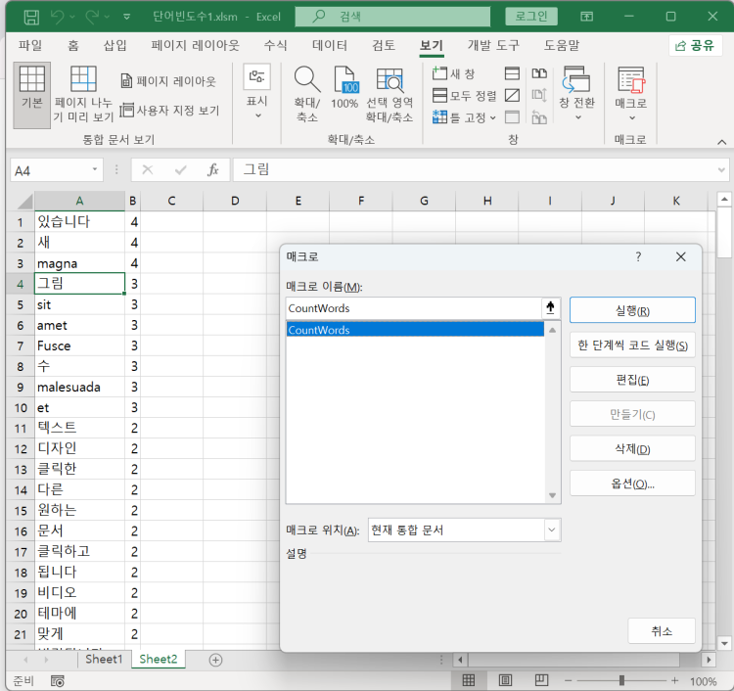The image size is (734, 691).
Task: Click the split window icon
Action: click(512, 73)
